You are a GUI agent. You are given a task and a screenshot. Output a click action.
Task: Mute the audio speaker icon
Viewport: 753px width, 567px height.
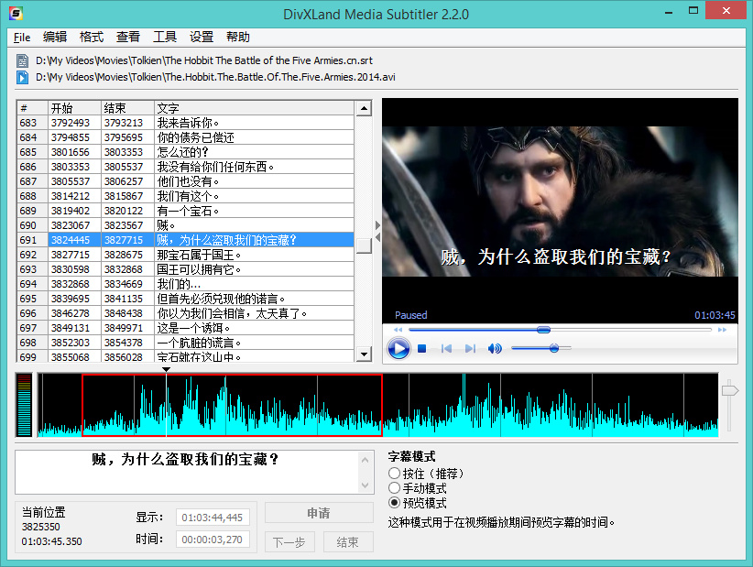(495, 349)
